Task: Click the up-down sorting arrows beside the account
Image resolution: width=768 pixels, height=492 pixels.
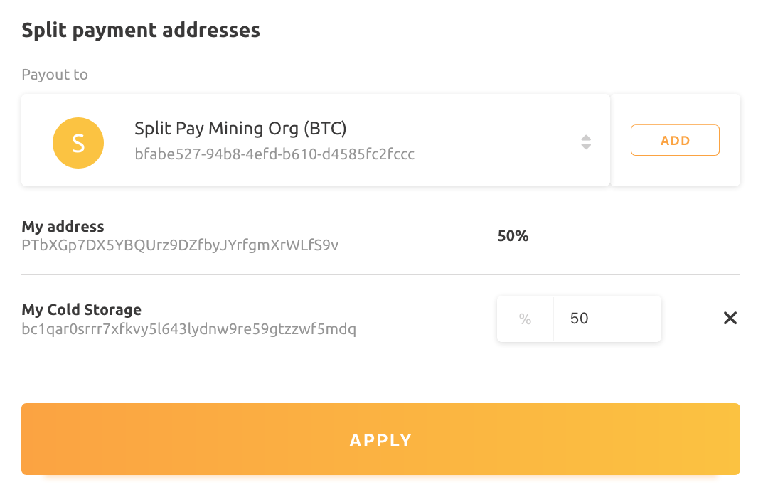Action: coord(586,142)
